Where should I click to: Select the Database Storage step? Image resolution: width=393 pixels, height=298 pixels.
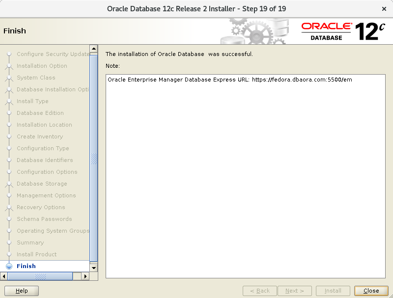42,184
